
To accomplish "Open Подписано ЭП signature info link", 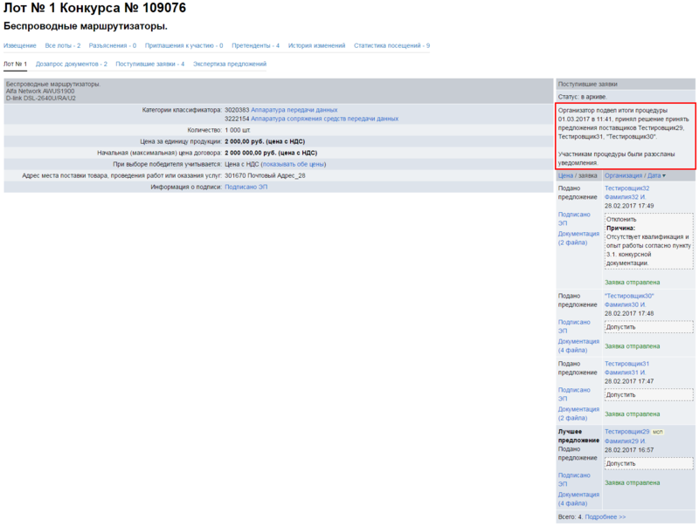I will coord(246,186).
